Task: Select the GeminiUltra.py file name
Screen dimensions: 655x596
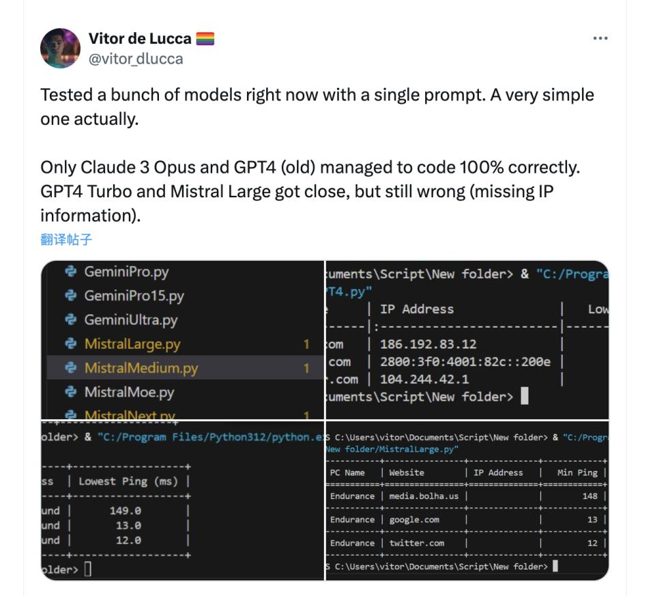Action: 130,320
